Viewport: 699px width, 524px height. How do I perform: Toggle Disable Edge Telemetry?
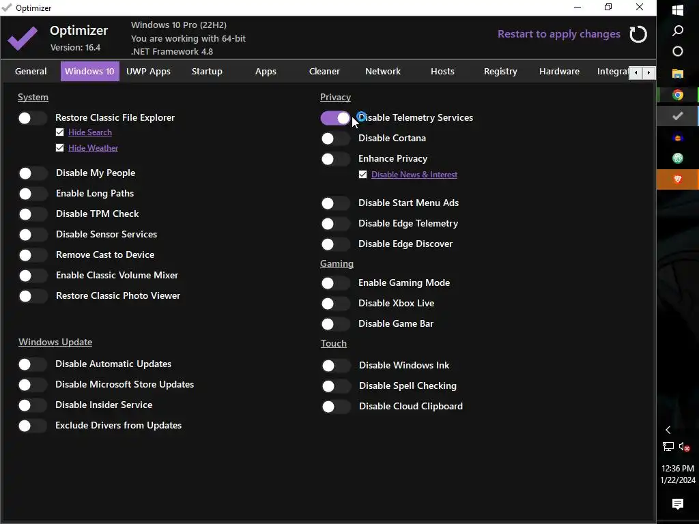(335, 224)
